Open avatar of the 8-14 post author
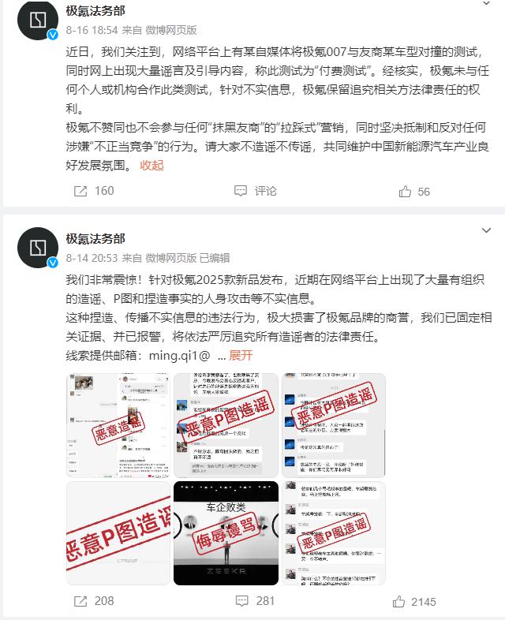 click(x=38, y=248)
